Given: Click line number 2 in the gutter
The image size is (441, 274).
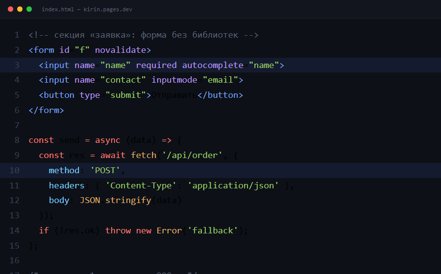Looking at the screenshot, I should click(17, 50).
